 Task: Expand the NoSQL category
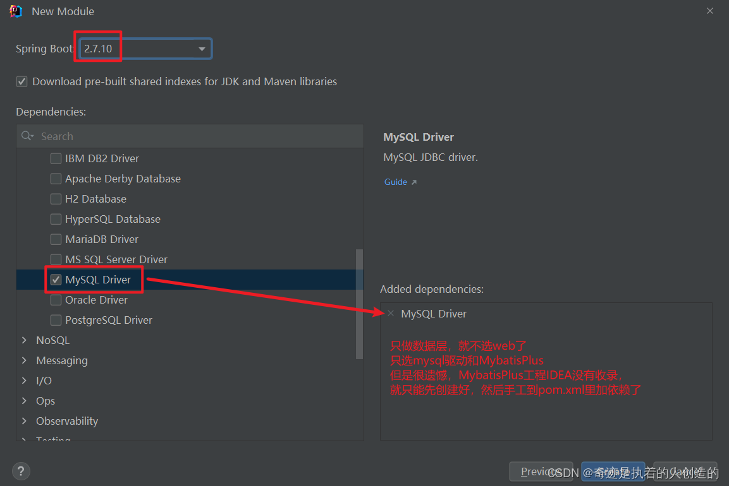(x=24, y=340)
